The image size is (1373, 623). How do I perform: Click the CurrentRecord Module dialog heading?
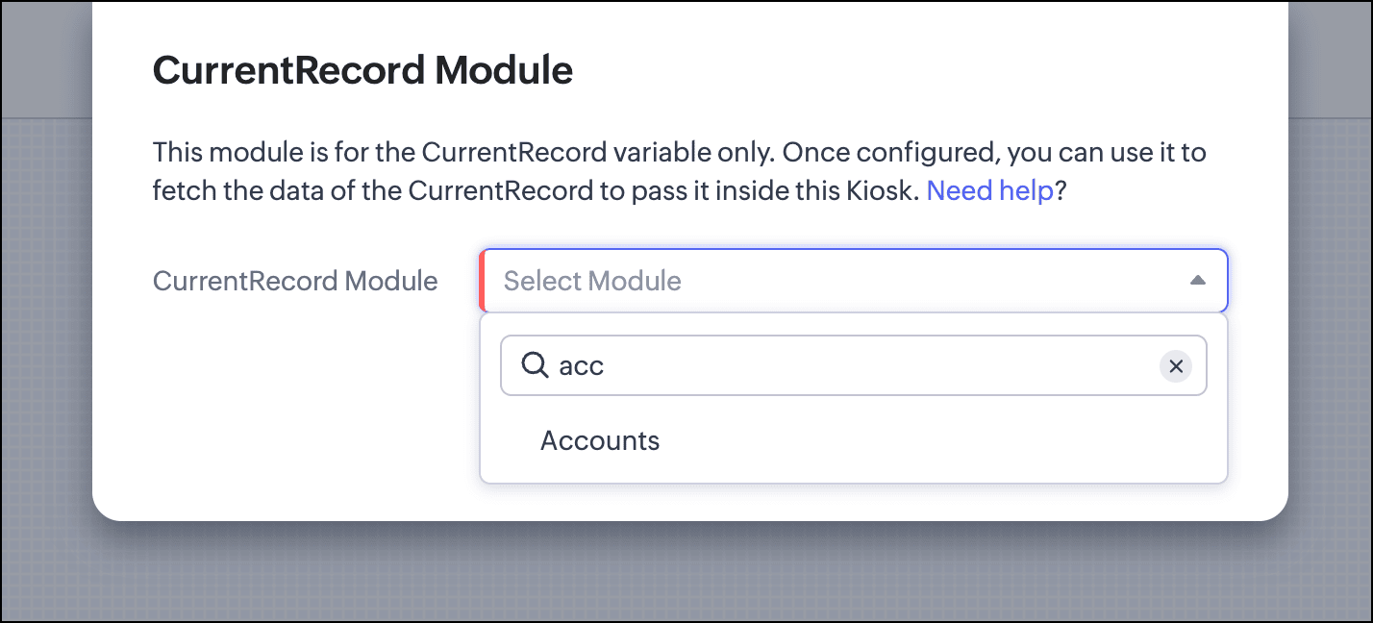pos(362,70)
